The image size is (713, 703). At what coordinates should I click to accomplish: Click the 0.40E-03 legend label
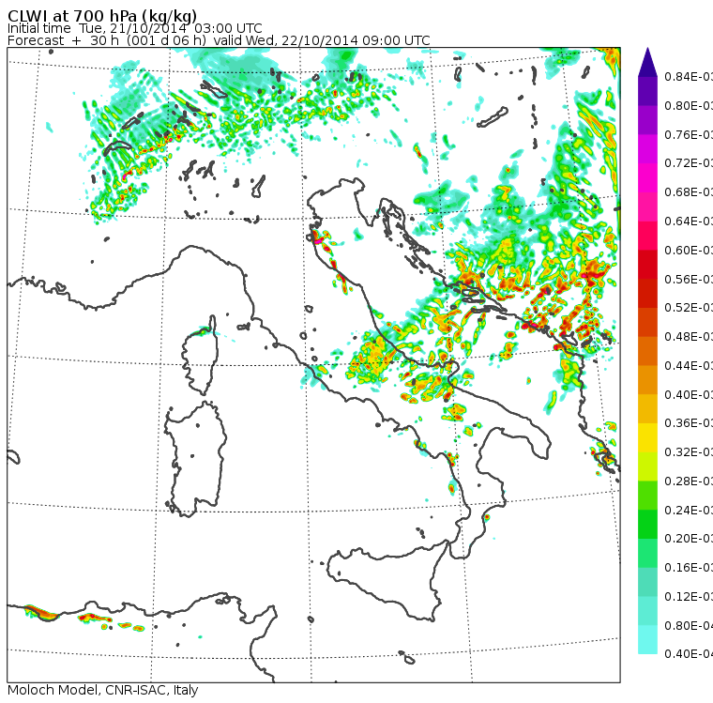point(689,394)
